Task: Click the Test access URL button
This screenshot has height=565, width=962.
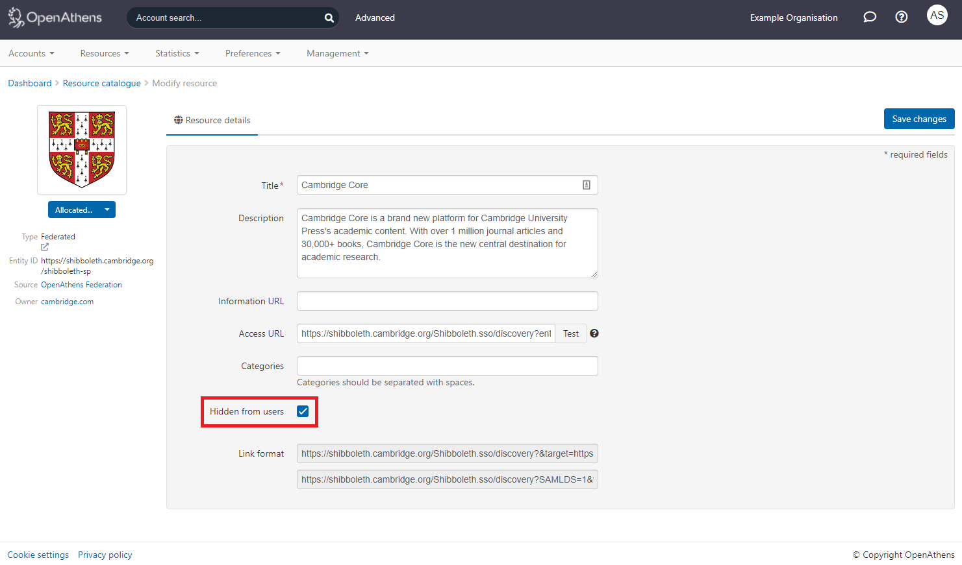Action: tap(570, 333)
